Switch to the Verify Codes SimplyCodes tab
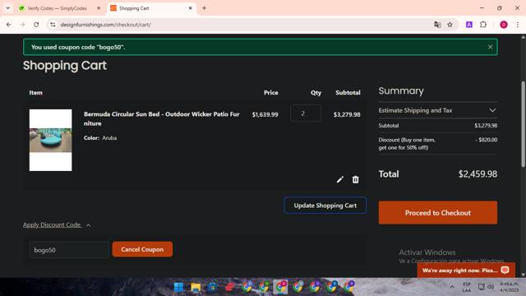 click(x=57, y=8)
